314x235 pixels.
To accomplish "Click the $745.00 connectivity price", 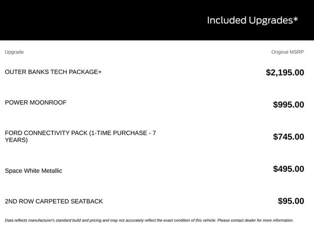I will point(288,137).
